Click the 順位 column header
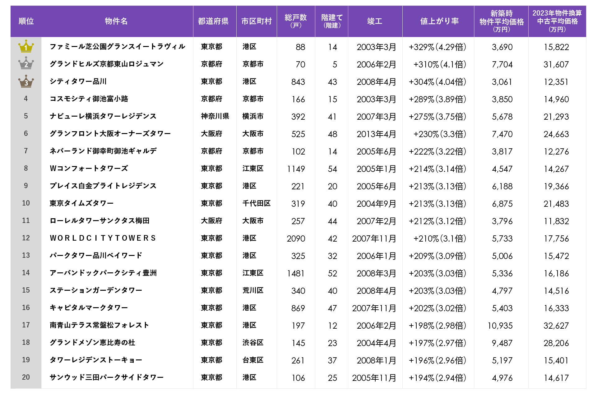The height and width of the screenshot is (398, 597). (x=26, y=21)
